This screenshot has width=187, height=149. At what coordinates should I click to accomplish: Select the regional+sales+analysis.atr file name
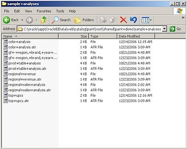[x=30, y=90]
